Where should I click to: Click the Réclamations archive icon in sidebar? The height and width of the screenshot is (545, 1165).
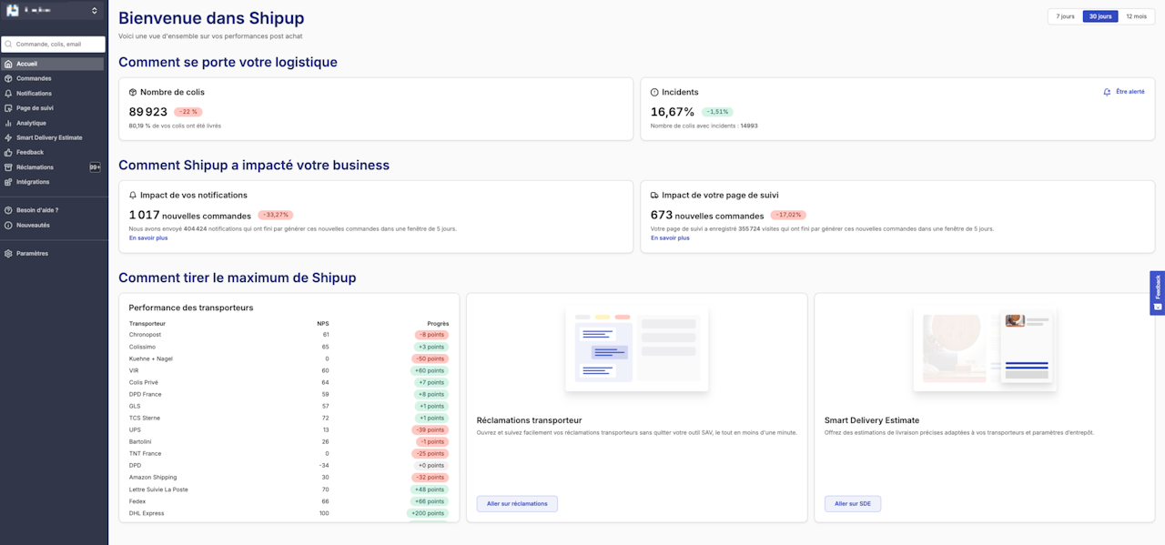[8, 167]
